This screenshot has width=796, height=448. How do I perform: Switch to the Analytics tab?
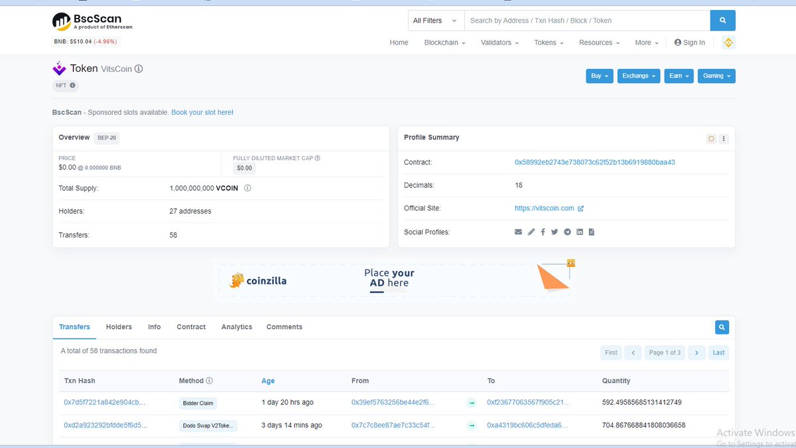click(x=237, y=327)
